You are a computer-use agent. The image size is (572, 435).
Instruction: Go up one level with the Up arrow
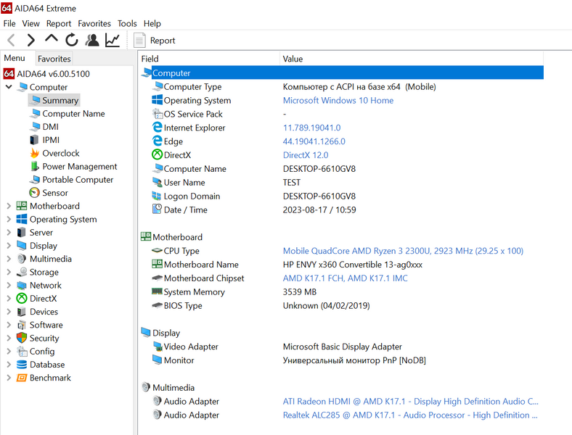[x=52, y=39]
